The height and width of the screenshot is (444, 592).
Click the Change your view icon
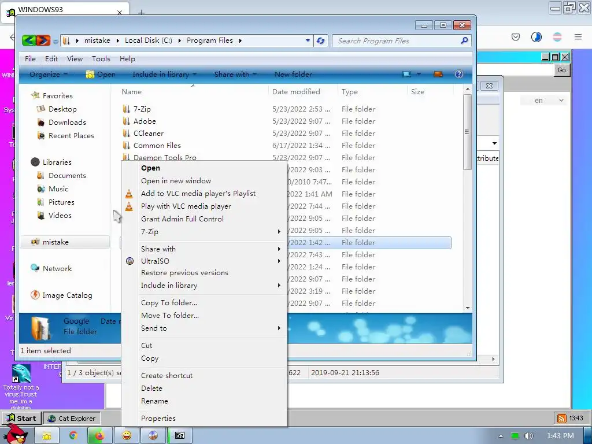(406, 75)
